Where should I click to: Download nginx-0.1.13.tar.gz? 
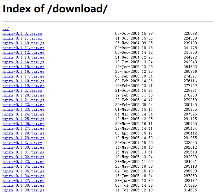(x=23, y=57)
